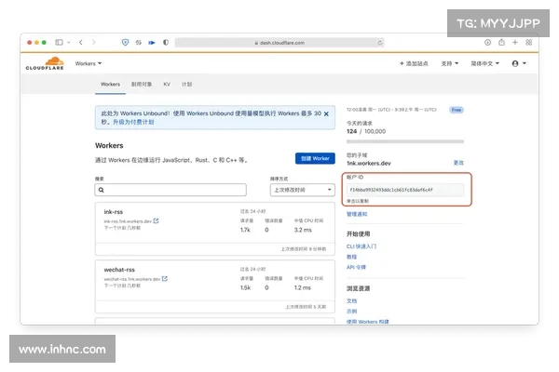This screenshot has height=372, width=559.
Task: Switch to the 计划 tab
Action: click(187, 84)
